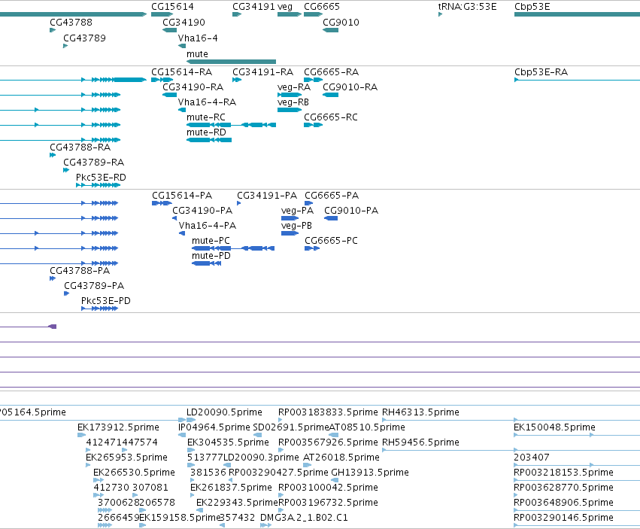
Task: Click the Cbp53E-RA transcript label
Action: pos(541,72)
